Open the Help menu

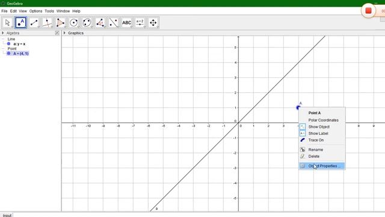point(76,11)
